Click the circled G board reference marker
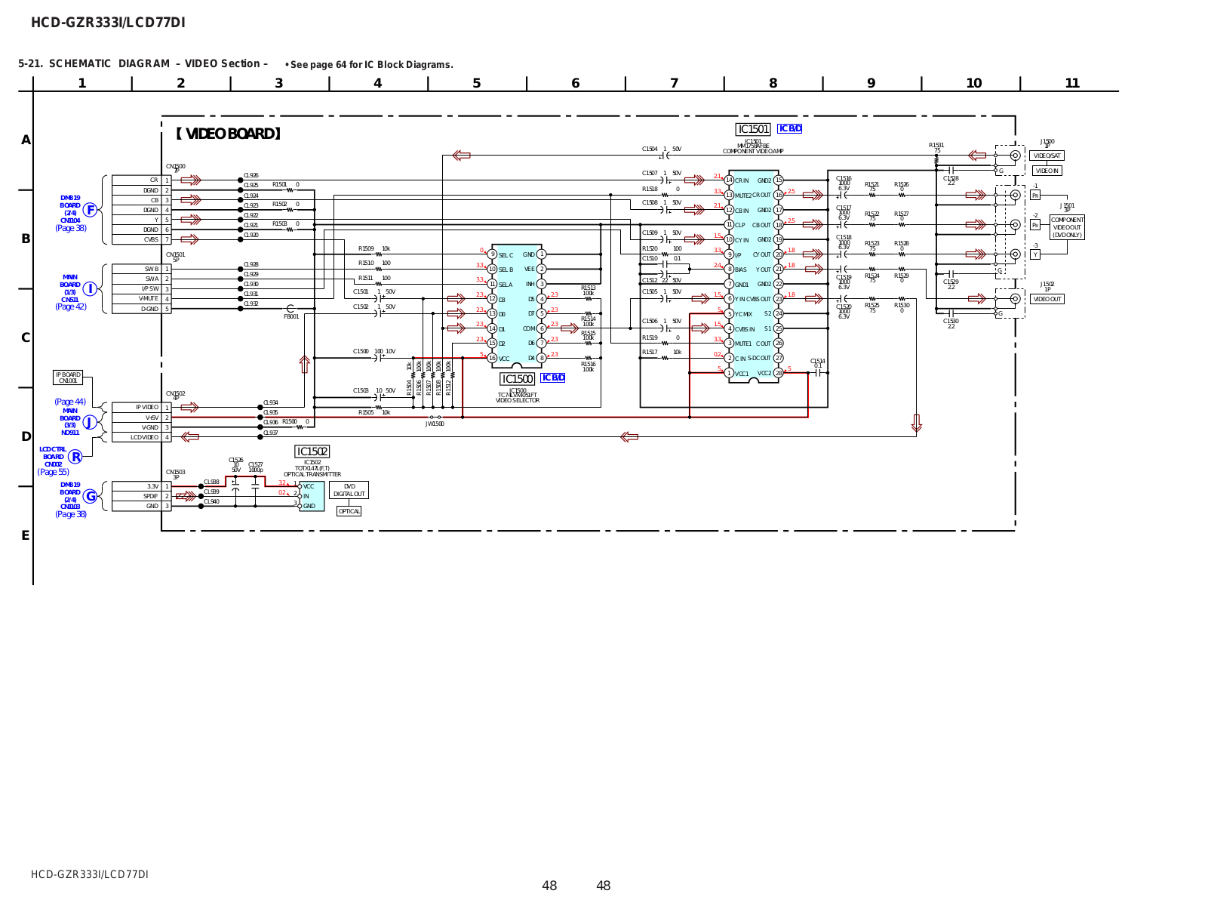The image size is (1208, 909). point(91,496)
